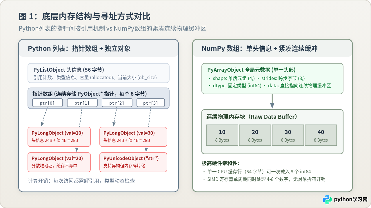
Task: Click the 指针数组 连续存储 PyObject* heading
Action: pyautogui.click(x=90, y=94)
